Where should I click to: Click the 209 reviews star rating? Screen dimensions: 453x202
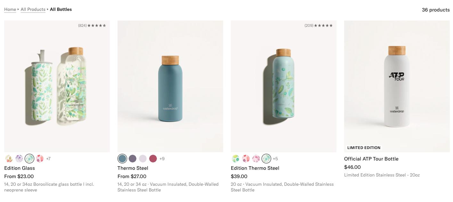pos(319,26)
